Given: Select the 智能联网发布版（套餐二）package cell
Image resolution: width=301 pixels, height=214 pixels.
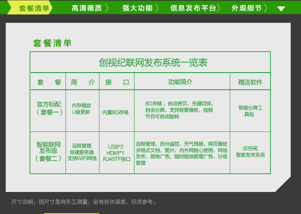Looking at the screenshot, I should pos(48,152).
